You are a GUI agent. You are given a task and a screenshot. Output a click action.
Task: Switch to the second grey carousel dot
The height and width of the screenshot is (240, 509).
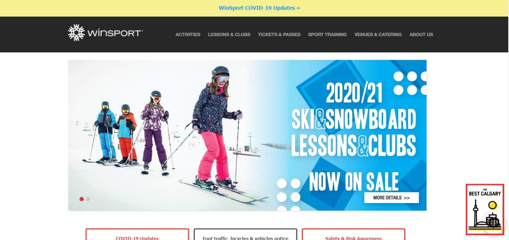pyautogui.click(x=88, y=199)
